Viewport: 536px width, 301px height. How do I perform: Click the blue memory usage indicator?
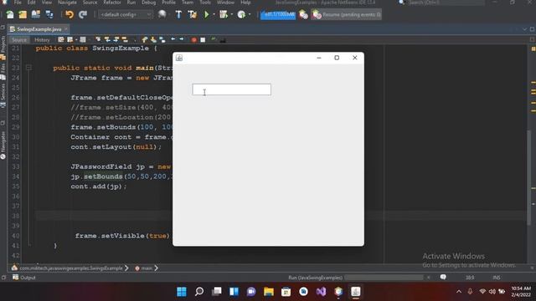(x=278, y=15)
